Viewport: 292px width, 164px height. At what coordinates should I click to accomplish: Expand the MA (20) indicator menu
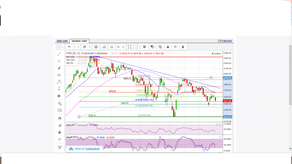coord(76,57)
